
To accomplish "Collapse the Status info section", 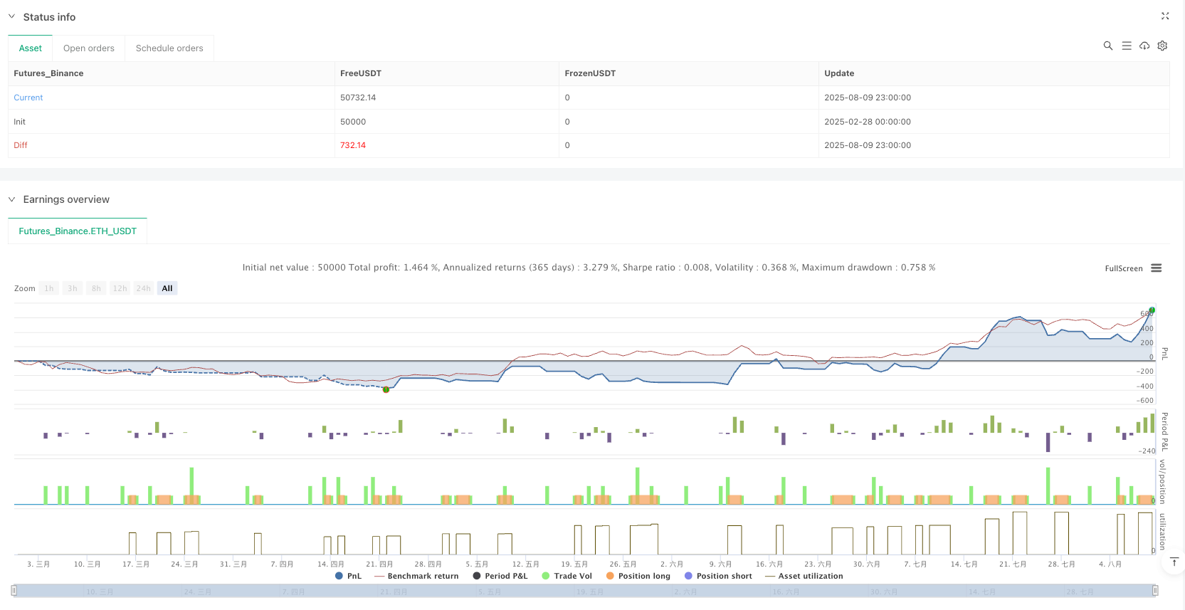I will coord(11,16).
